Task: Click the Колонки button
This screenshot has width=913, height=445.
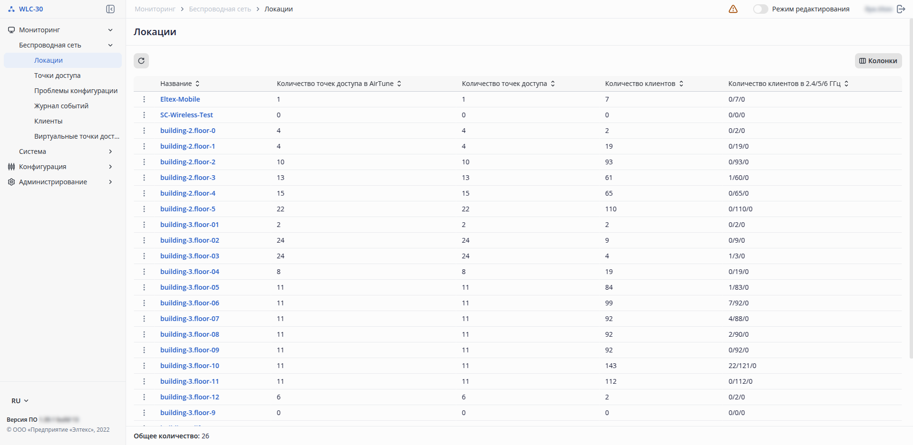Action: (878, 61)
